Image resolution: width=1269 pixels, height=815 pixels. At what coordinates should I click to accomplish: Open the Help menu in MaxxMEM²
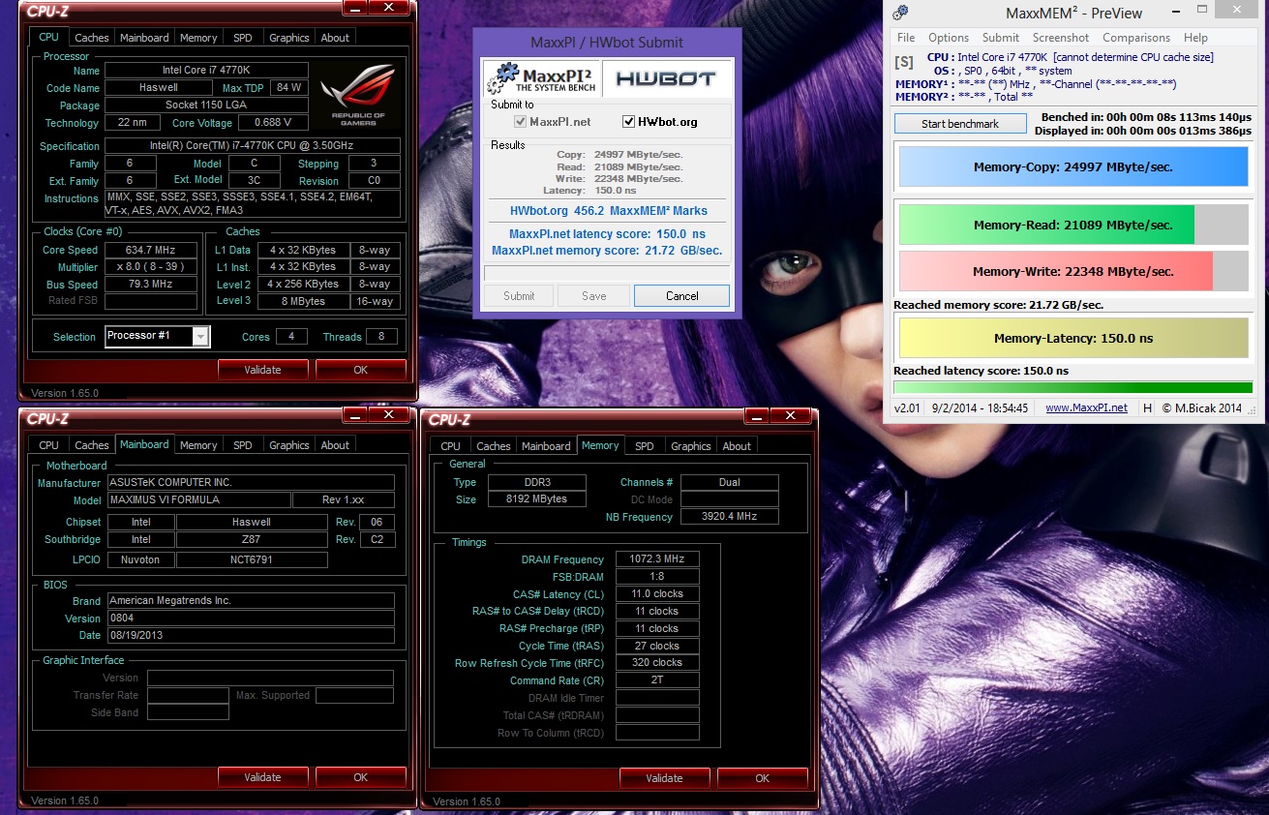click(1195, 38)
